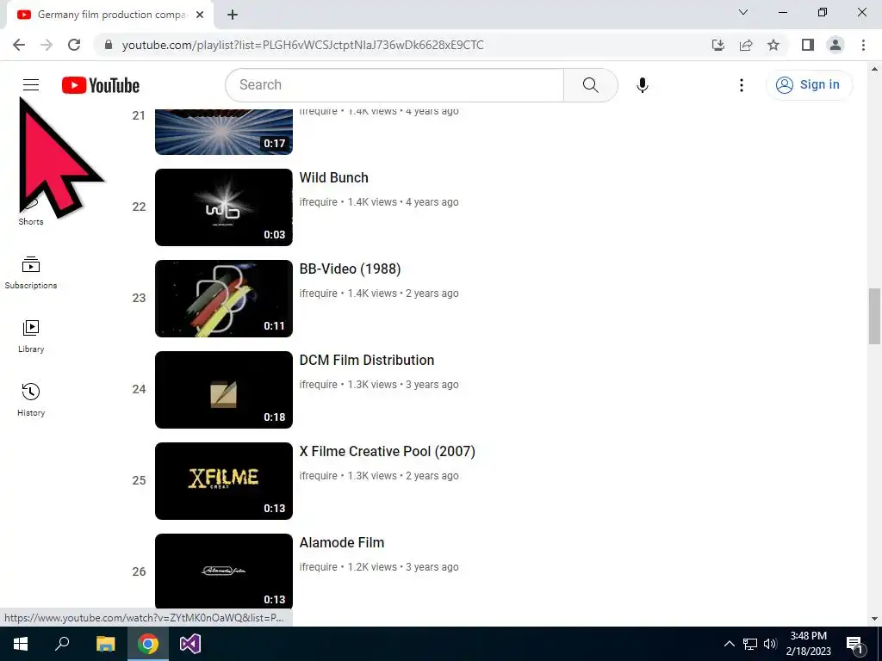Open History in the sidebar
The image size is (882, 661).
click(x=31, y=400)
